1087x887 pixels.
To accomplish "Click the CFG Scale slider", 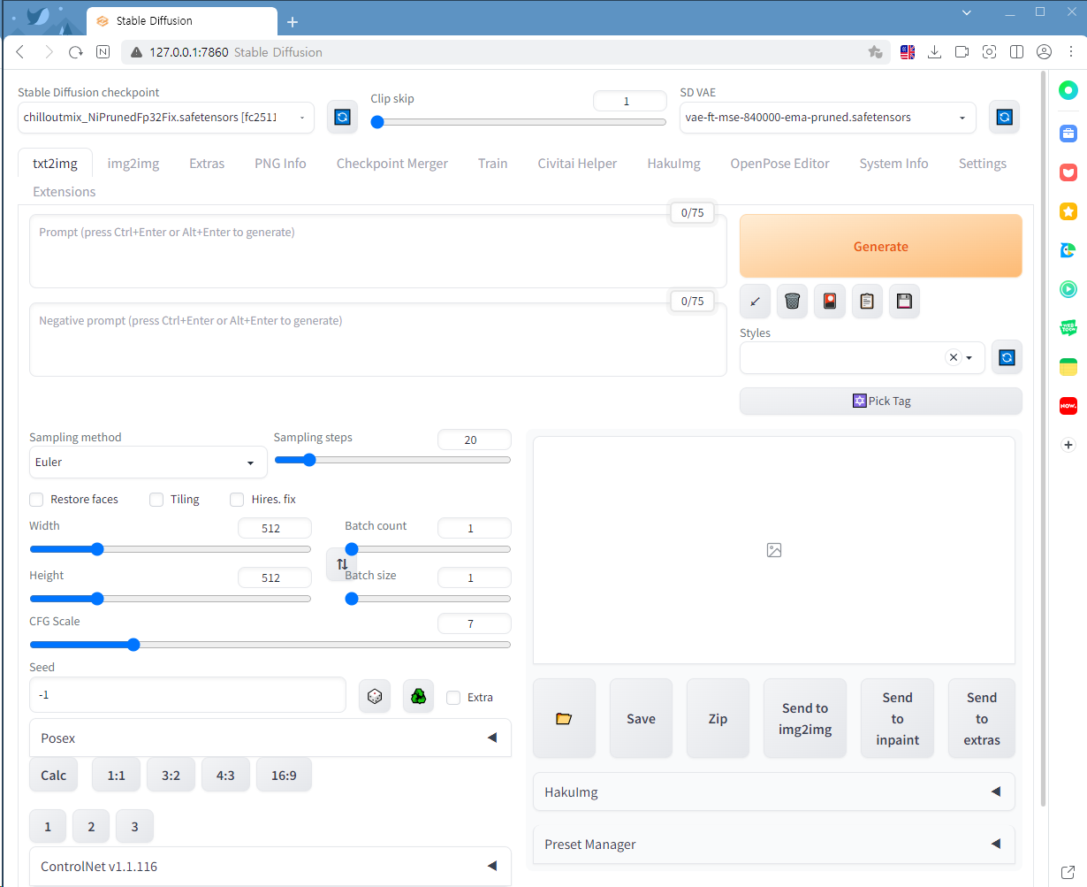I will [270, 645].
